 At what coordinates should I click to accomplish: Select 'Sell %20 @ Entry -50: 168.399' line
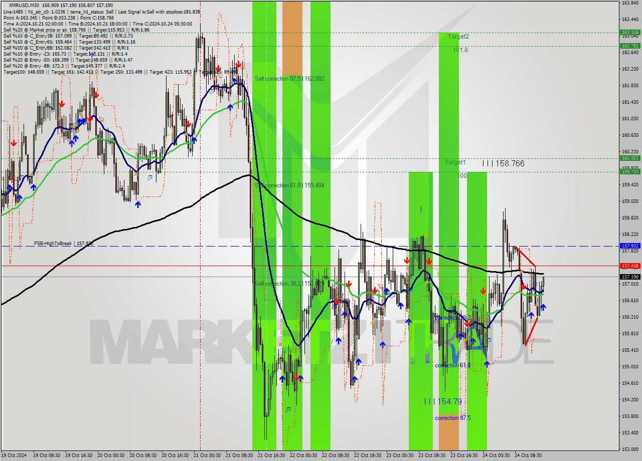[68, 60]
